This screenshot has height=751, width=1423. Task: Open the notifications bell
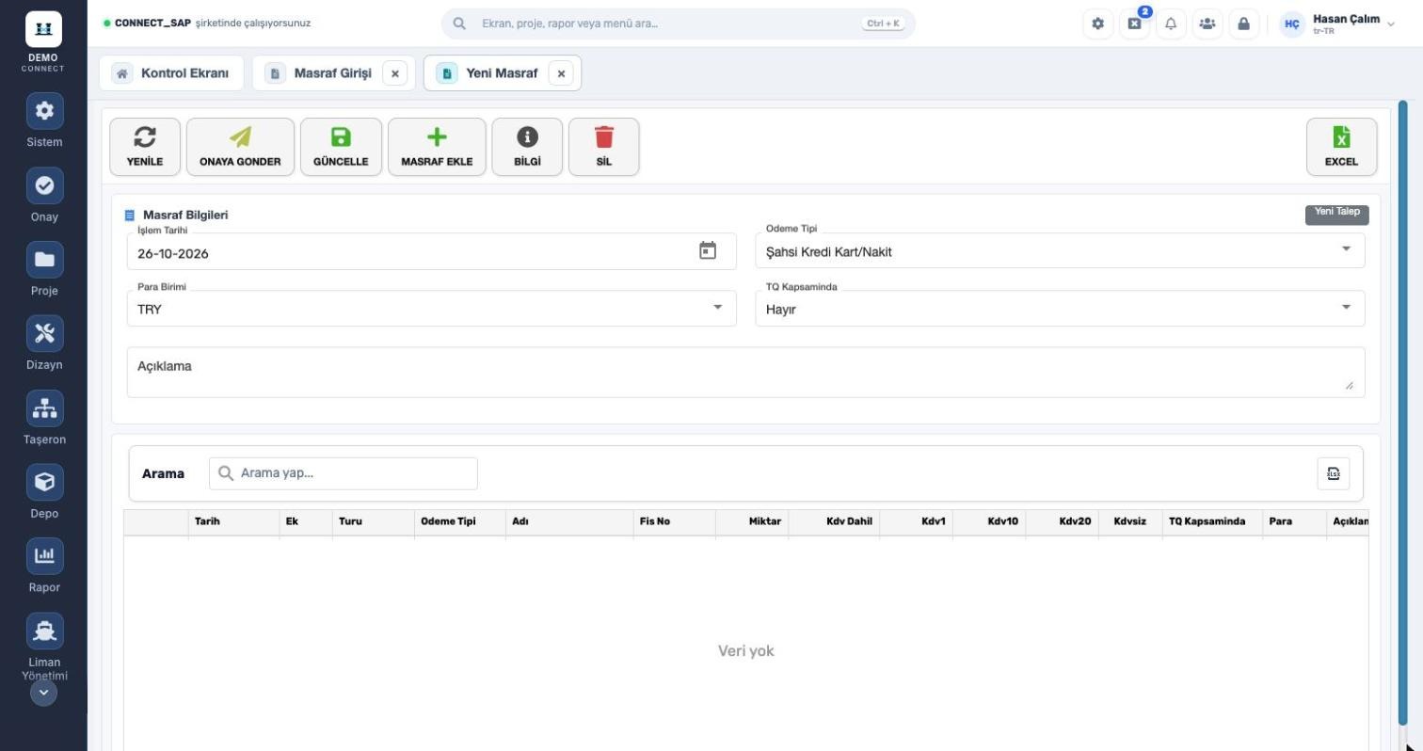click(x=1171, y=24)
